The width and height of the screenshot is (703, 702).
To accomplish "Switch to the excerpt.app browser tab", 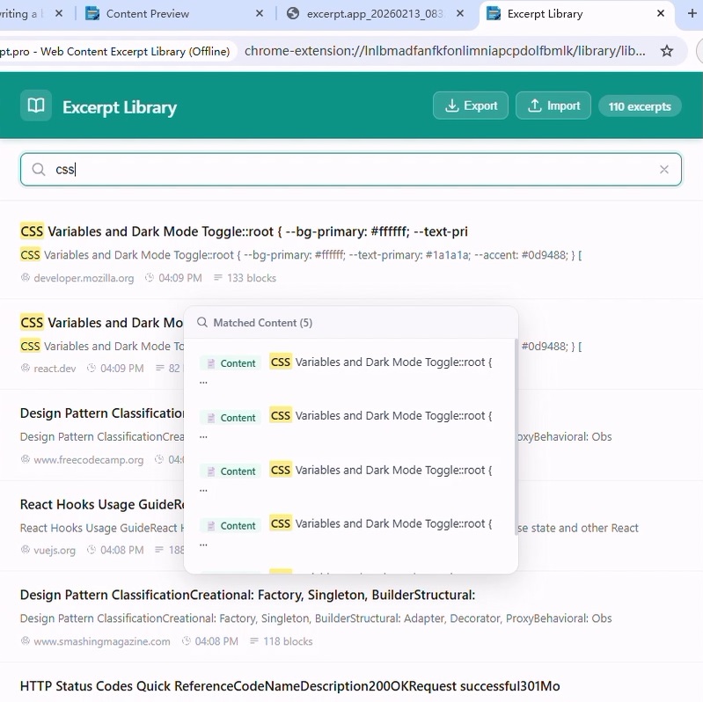I will pos(374,14).
